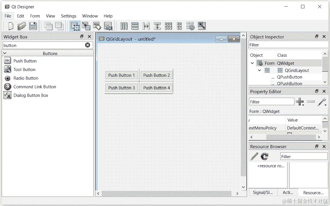This screenshot has height=206, width=330.
Task: Open the Settings menu
Action: 69,16
